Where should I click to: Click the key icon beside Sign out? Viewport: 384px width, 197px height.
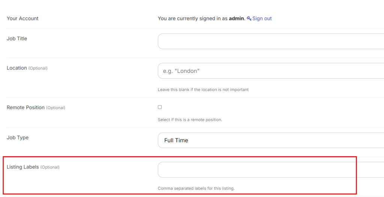tap(249, 18)
